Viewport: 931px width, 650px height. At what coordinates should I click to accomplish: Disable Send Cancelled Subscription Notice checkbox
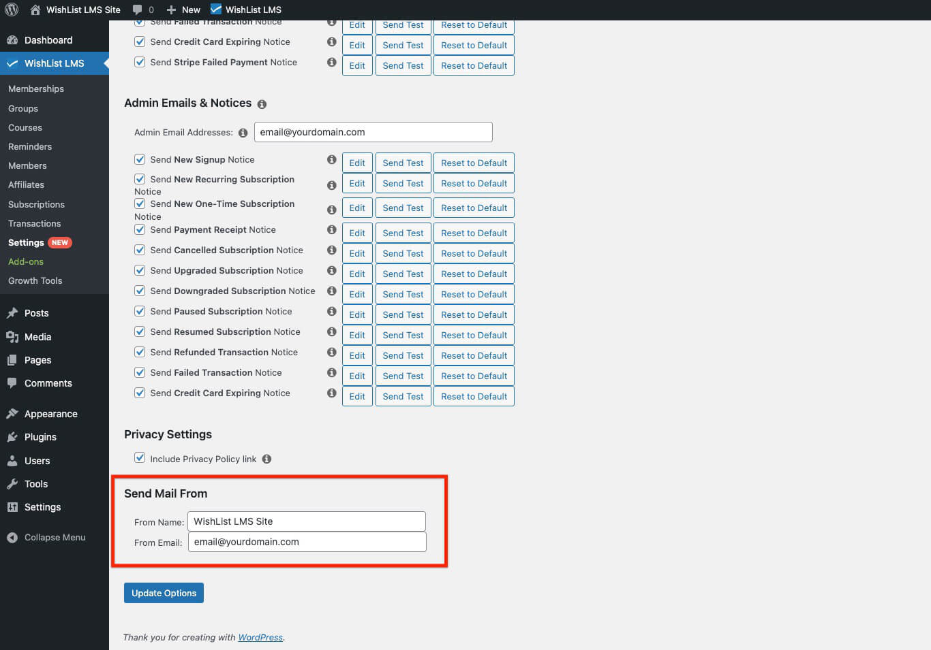(140, 250)
